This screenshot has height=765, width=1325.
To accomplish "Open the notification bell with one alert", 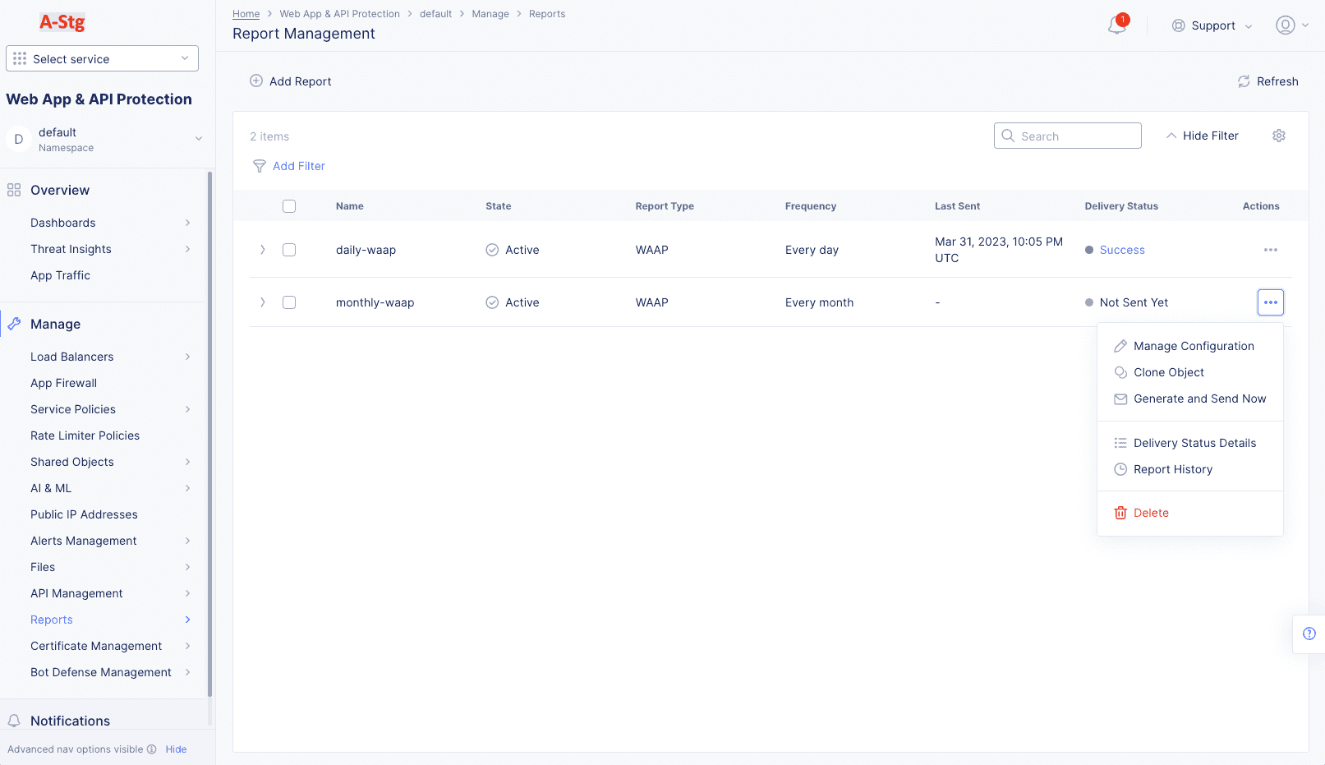I will (x=1116, y=25).
